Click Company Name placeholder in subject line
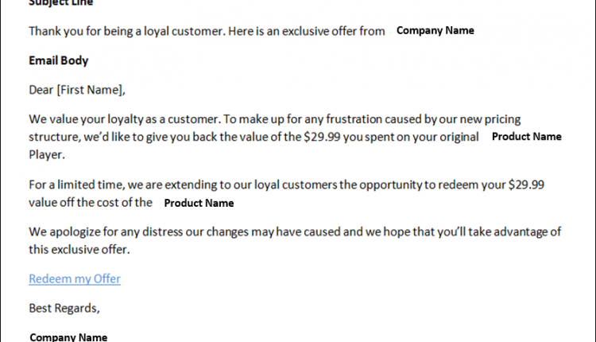The width and height of the screenshot is (596, 342). (x=435, y=31)
